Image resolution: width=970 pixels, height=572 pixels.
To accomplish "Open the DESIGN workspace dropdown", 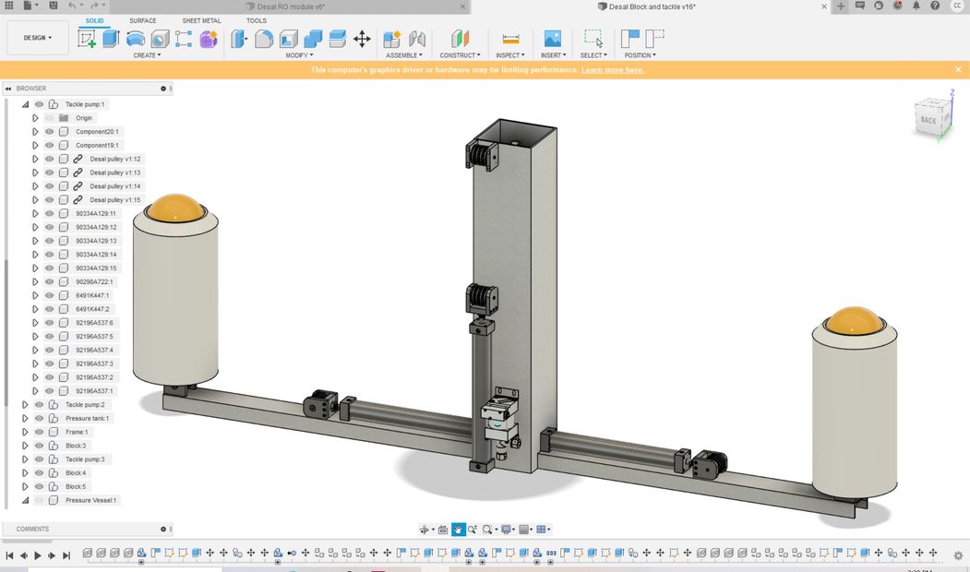I will coord(38,38).
